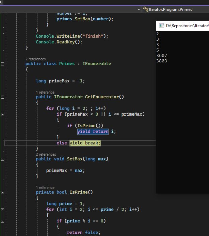Click the class icon beside Iterator.Program.Primes
The image size is (209, 236).
[x=146, y=9]
